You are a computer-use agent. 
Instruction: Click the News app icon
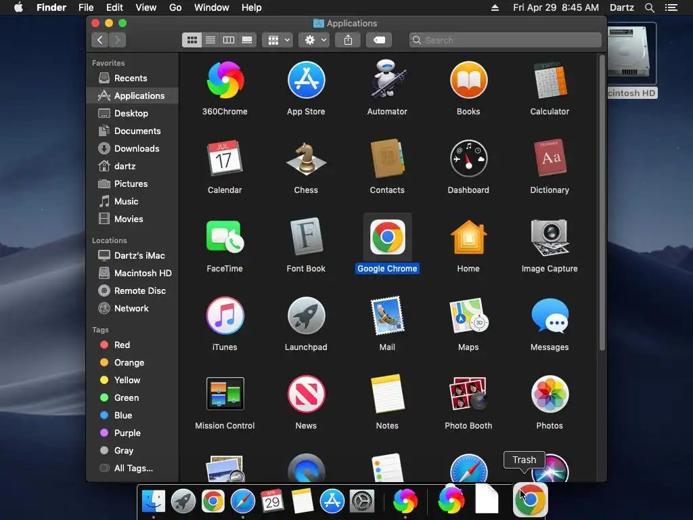306,394
